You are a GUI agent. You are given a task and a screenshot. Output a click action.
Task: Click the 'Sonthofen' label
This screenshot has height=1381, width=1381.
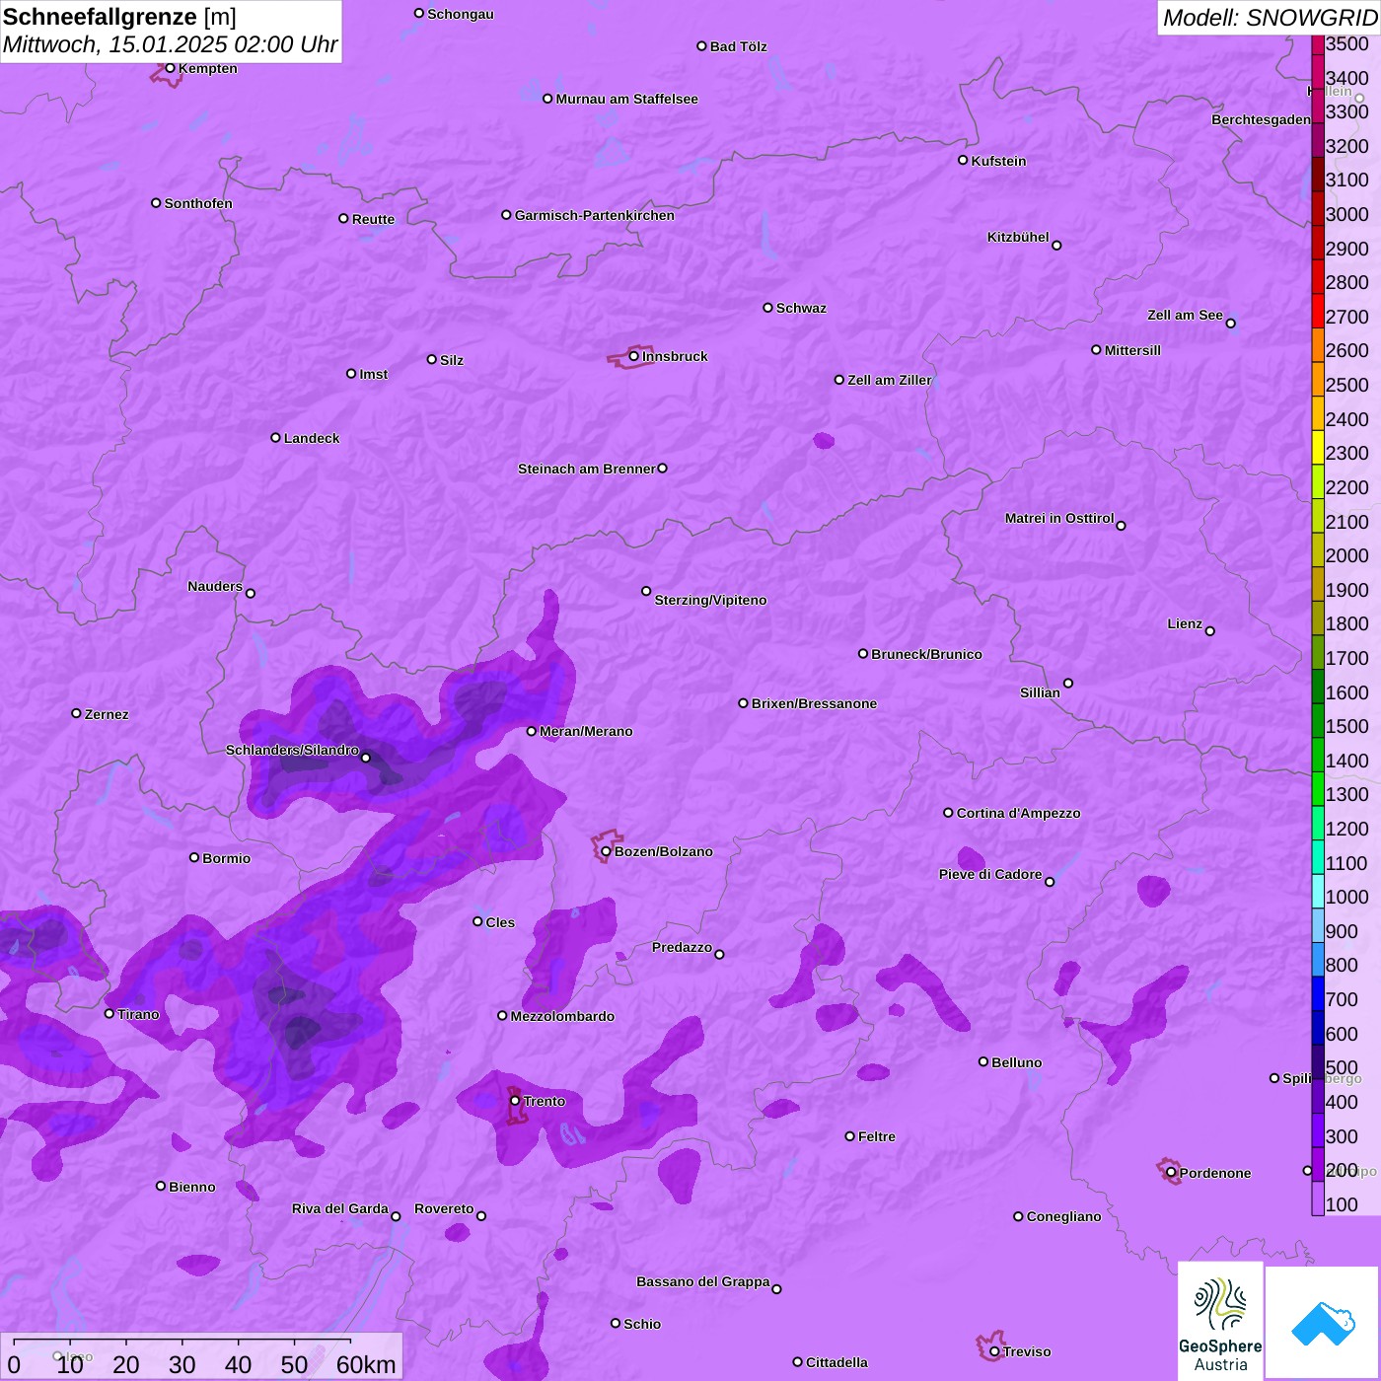[198, 203]
